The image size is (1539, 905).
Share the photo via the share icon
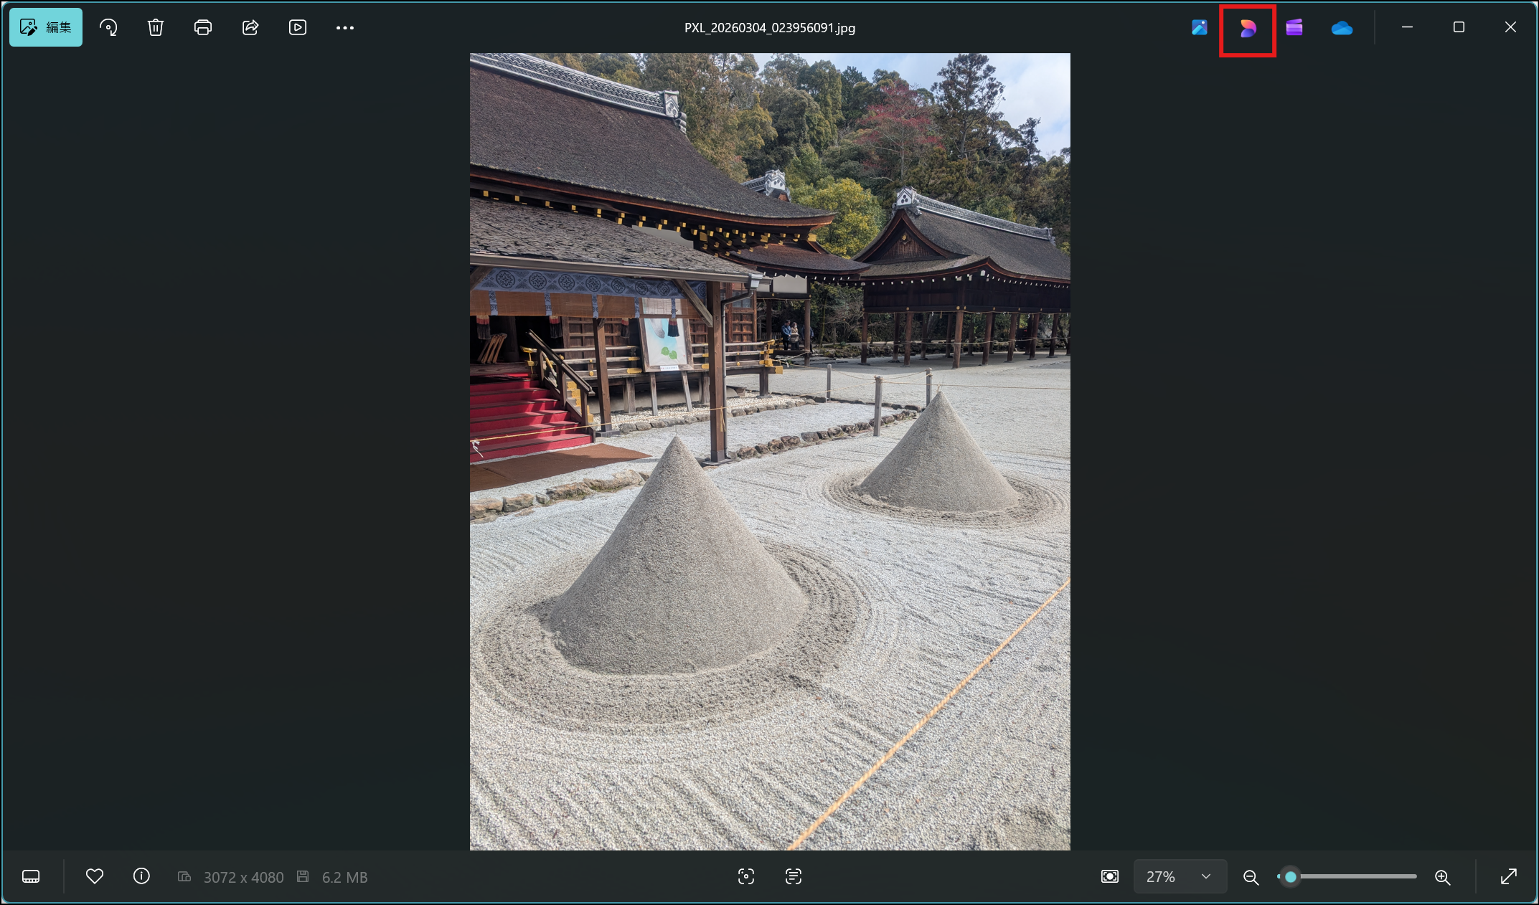[250, 27]
